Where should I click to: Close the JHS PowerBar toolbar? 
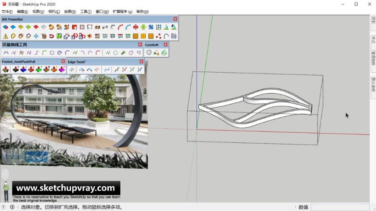coord(175,19)
